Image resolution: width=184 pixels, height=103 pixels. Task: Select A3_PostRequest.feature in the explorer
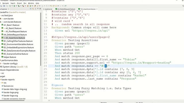16,31
